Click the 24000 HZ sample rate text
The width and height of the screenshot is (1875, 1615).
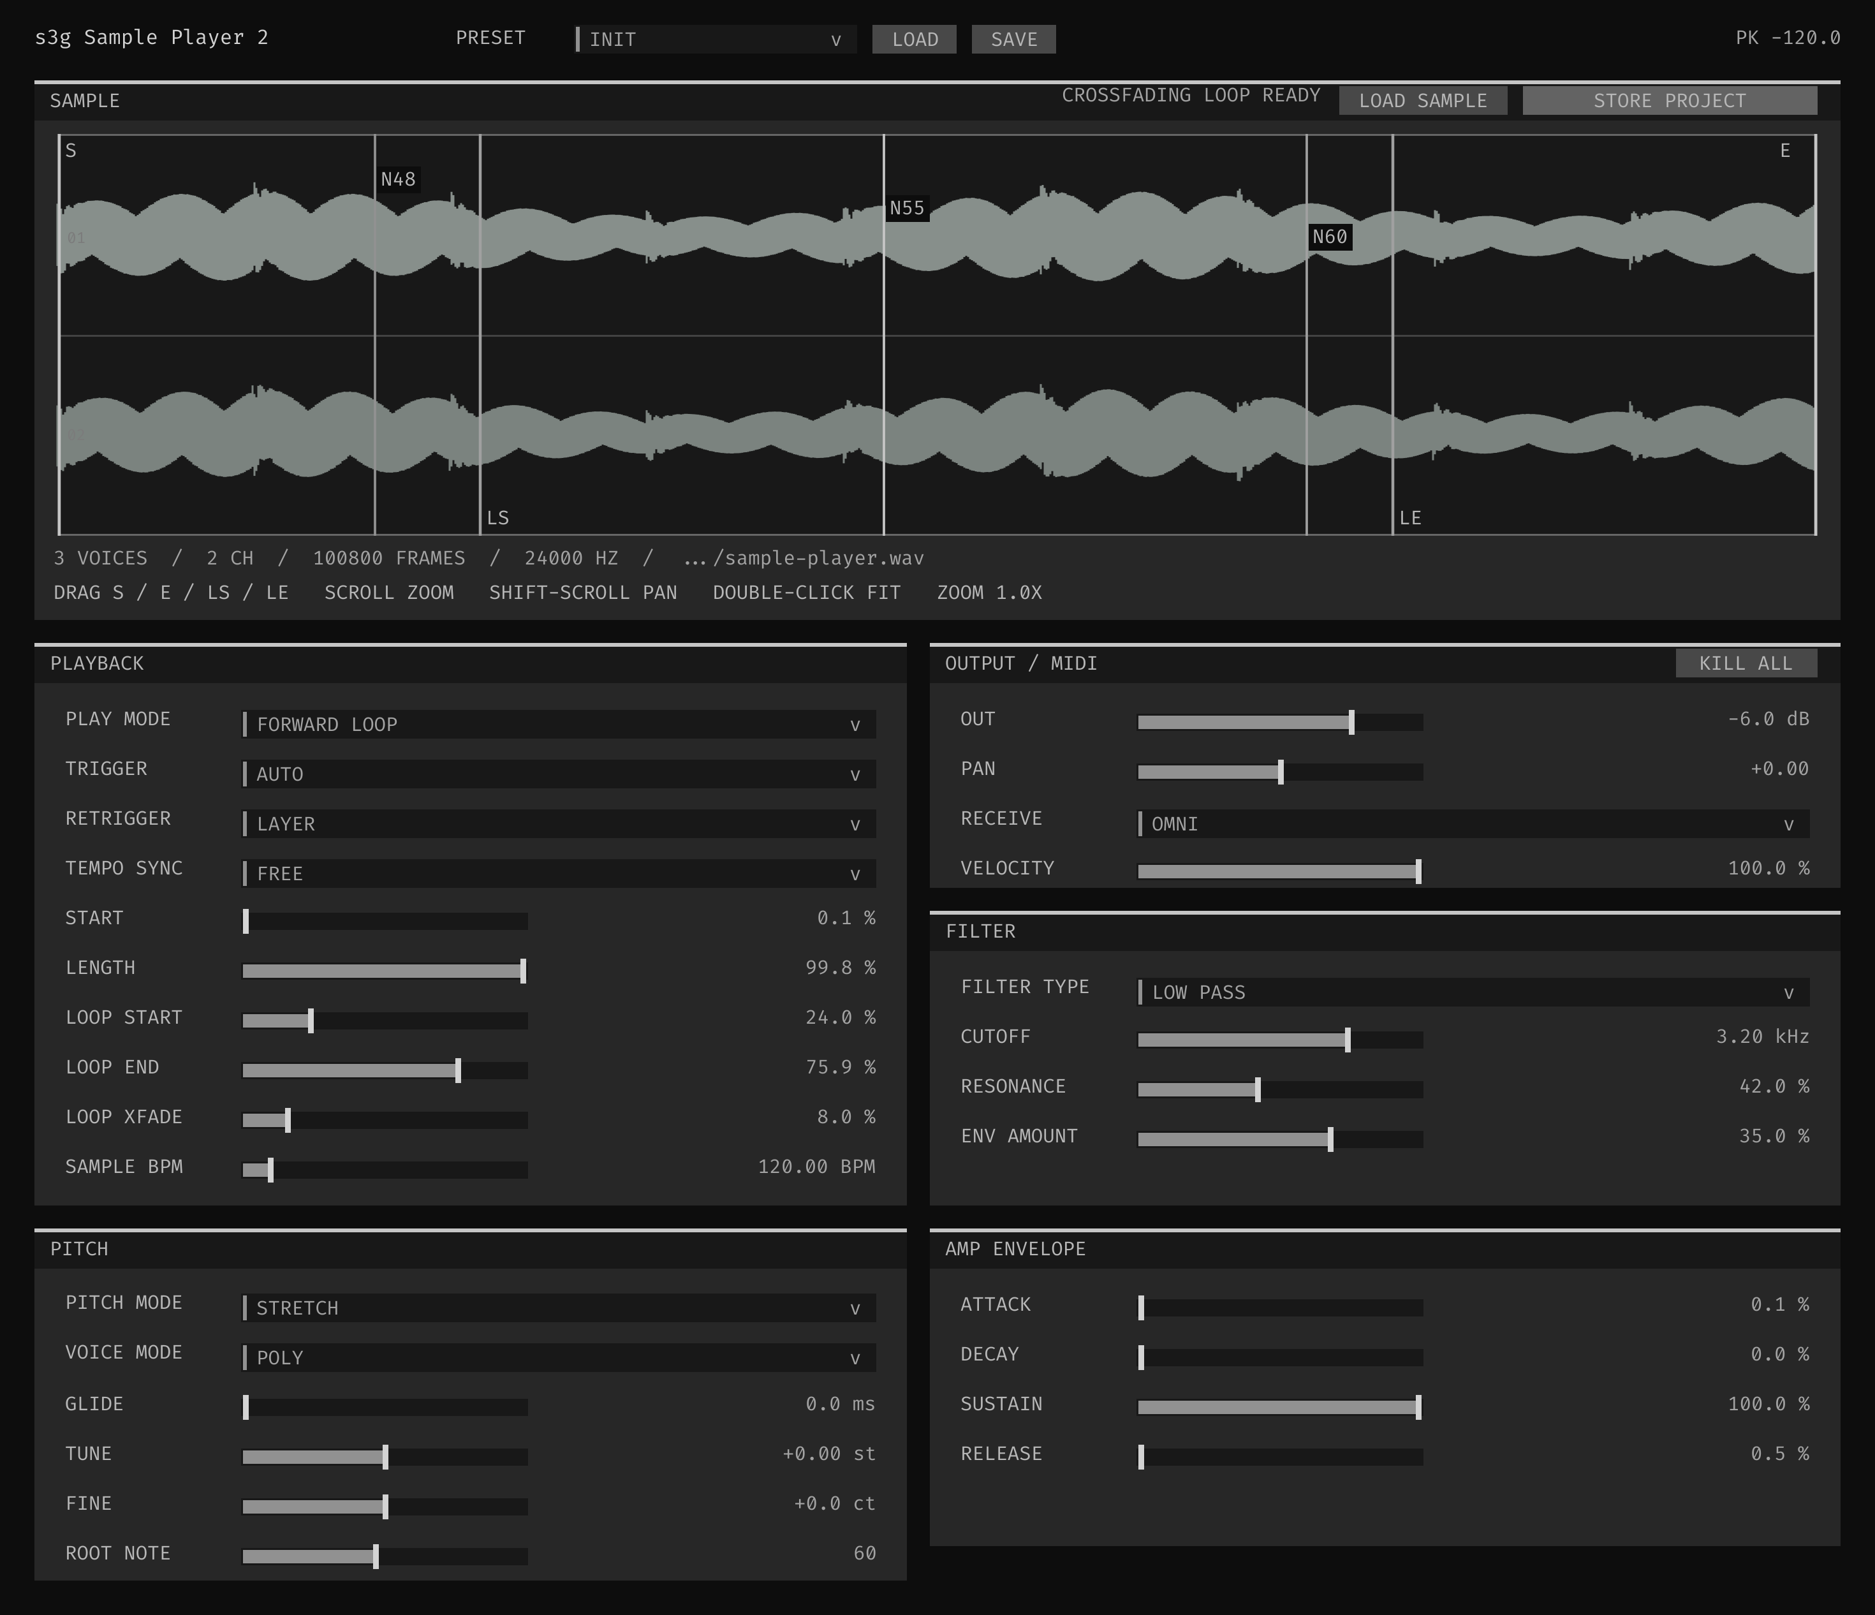coord(571,559)
